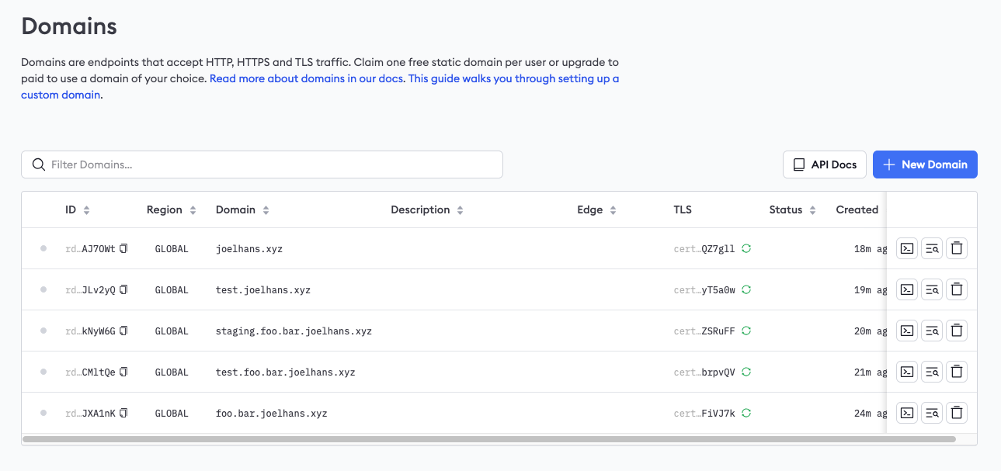The image size is (1001, 471).
Task: Open 'Read more about domains' docs link
Action: (307, 78)
